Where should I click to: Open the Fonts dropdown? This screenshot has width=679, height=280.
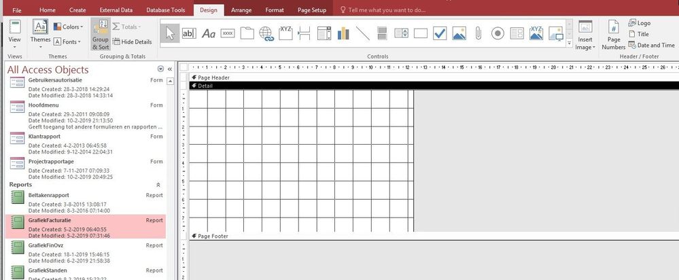coord(67,41)
